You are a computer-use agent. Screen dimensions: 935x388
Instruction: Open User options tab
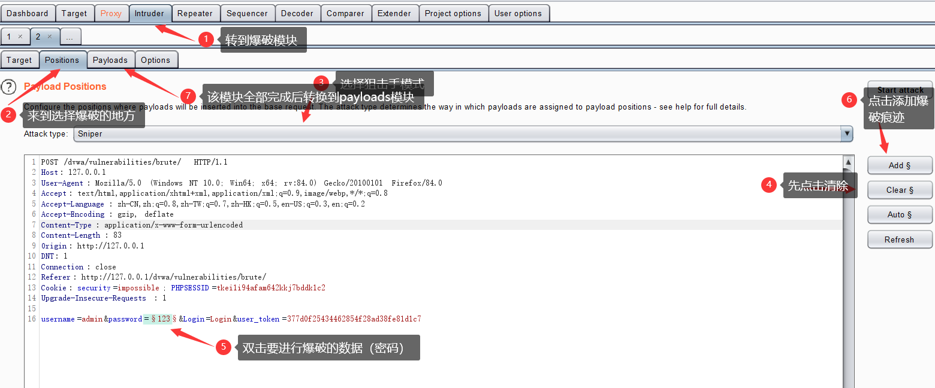tap(518, 13)
